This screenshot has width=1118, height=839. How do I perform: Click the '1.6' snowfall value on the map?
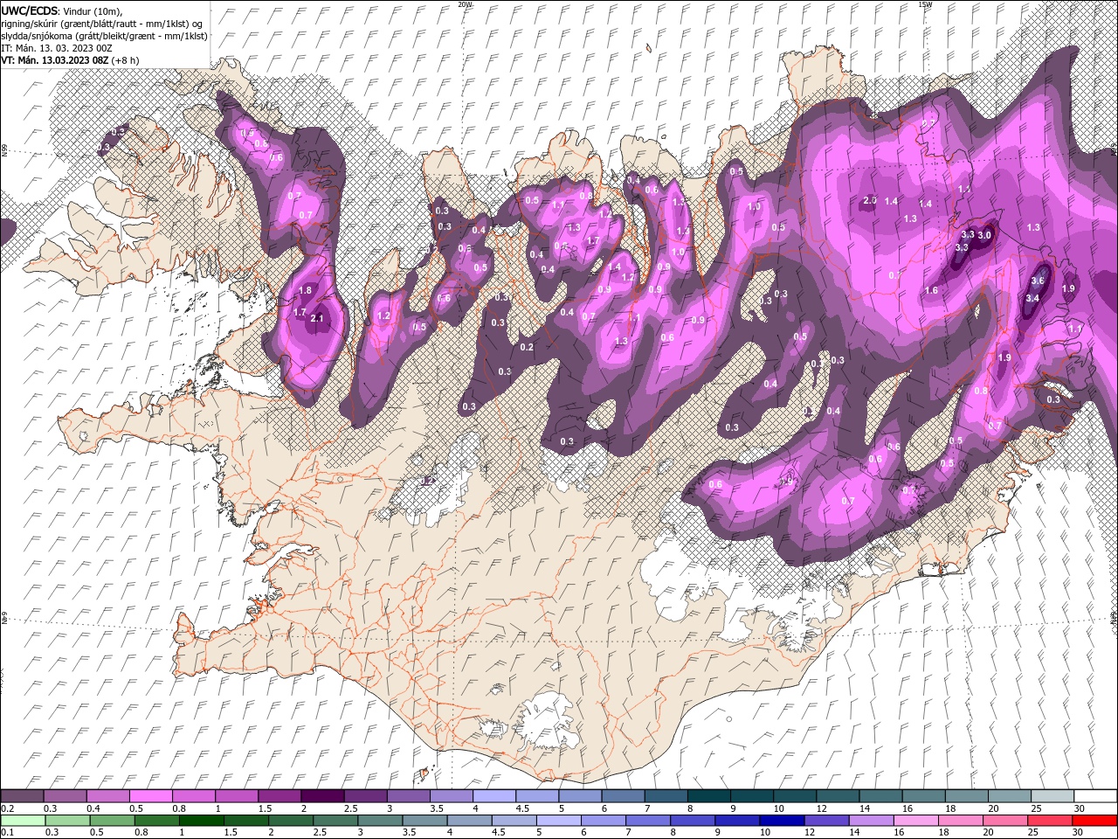(931, 291)
